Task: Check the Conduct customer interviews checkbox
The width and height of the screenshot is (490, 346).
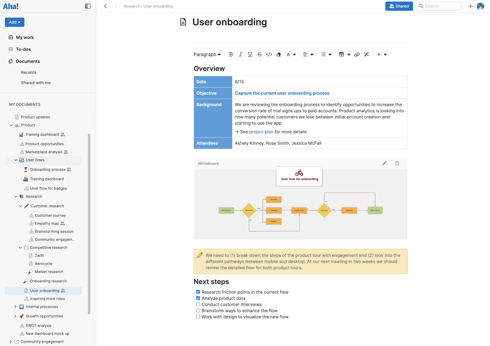Action: point(198,304)
